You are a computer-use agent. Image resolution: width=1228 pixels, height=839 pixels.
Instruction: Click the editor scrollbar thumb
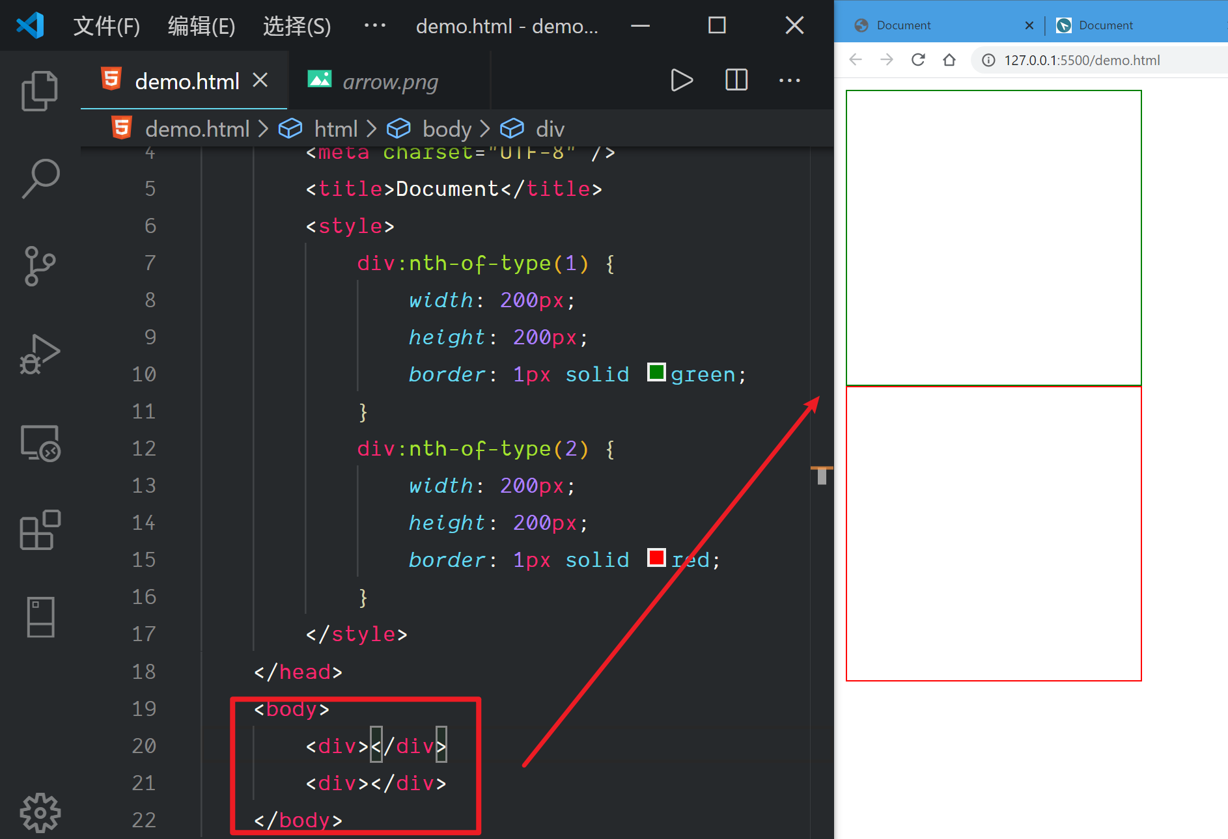822,475
